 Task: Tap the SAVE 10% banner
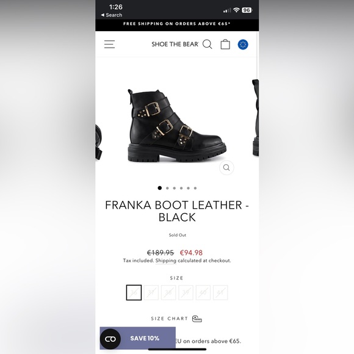145,338
